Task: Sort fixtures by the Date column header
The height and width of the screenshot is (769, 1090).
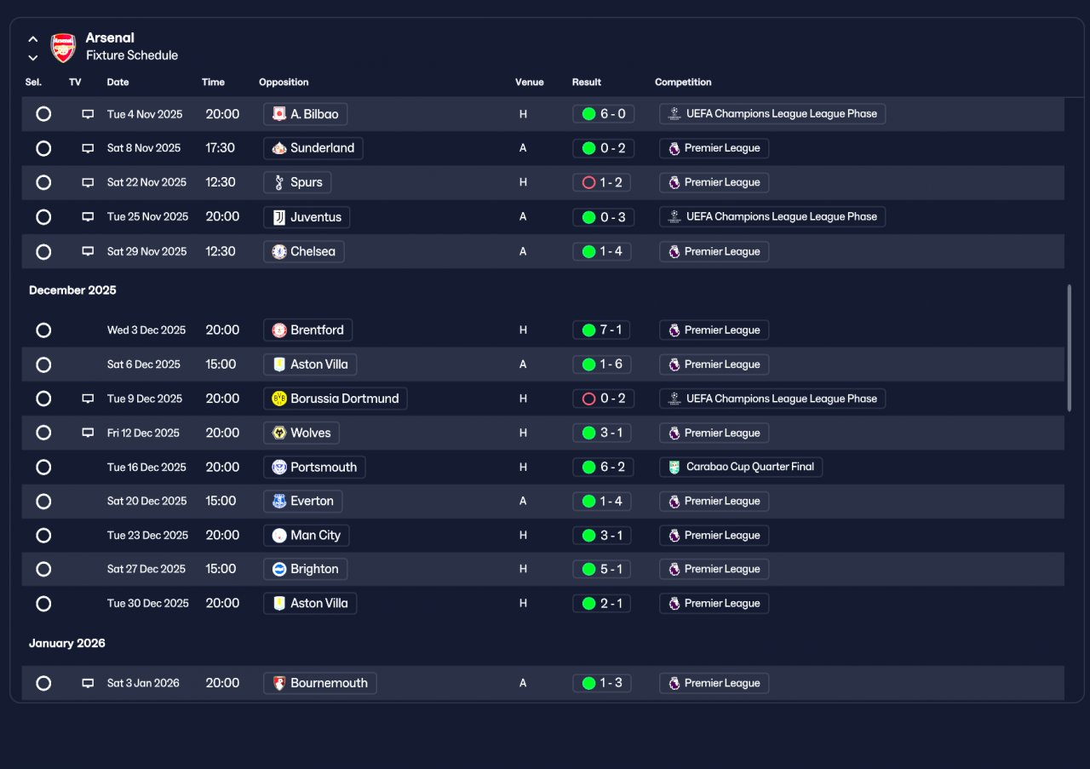Action: (118, 83)
